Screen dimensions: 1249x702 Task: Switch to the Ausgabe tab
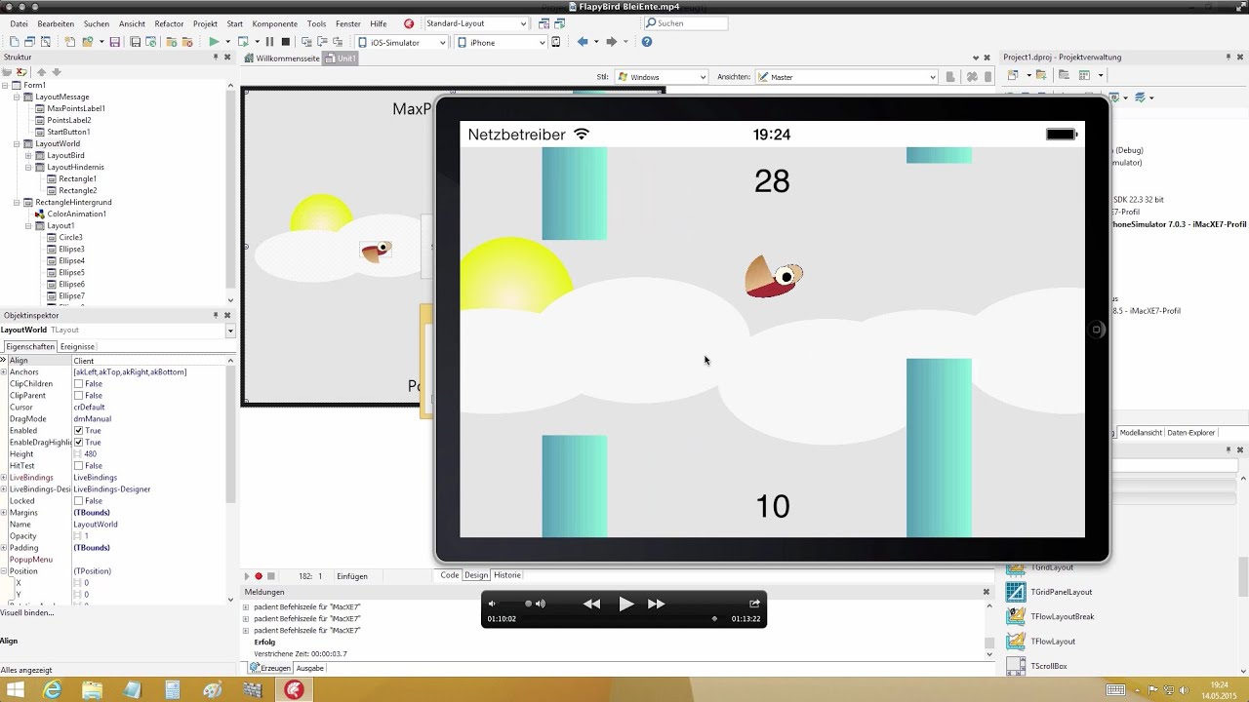click(309, 668)
